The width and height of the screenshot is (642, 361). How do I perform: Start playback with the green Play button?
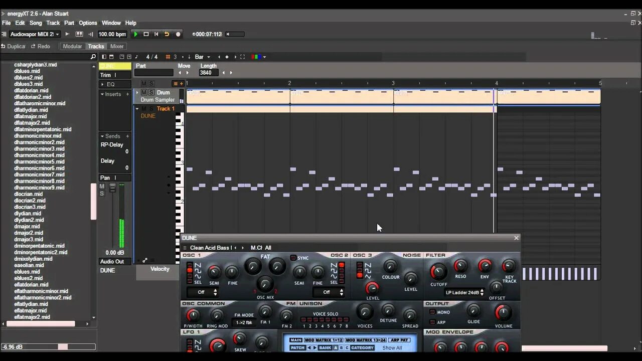point(135,34)
